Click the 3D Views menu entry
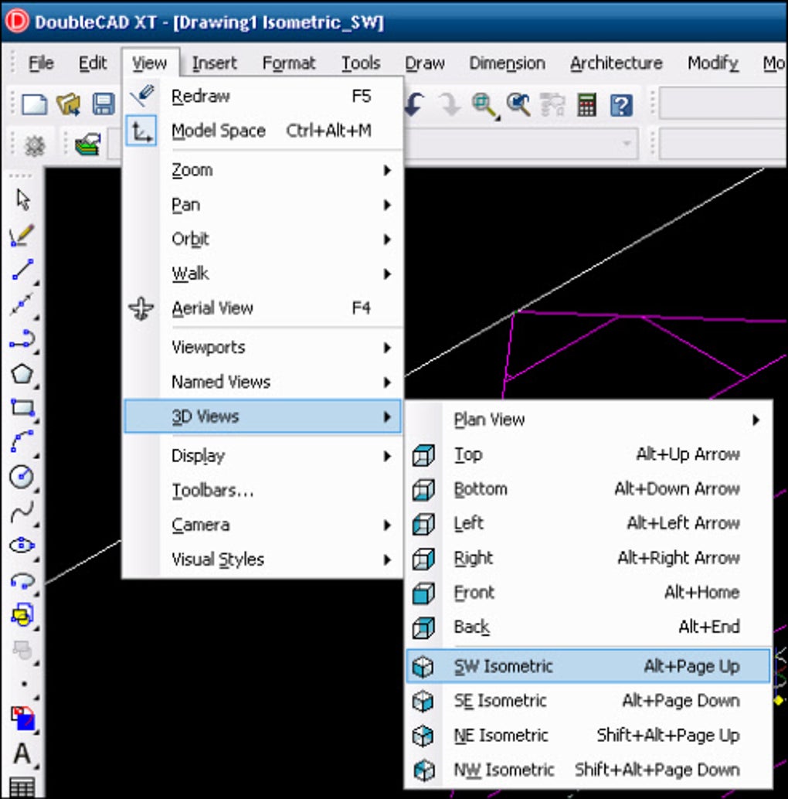This screenshot has height=799, width=788. [x=263, y=416]
